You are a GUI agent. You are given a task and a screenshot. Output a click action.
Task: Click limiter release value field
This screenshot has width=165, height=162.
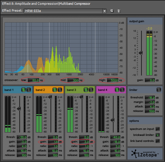tap(150, 111)
